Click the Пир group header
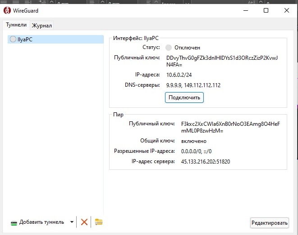Viewport: 298px width, 235px height. [118, 115]
